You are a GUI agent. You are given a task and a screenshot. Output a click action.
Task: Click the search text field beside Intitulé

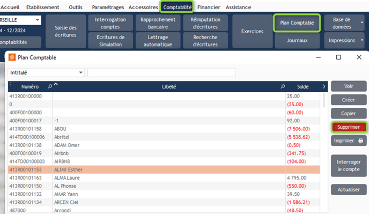tap(161, 72)
